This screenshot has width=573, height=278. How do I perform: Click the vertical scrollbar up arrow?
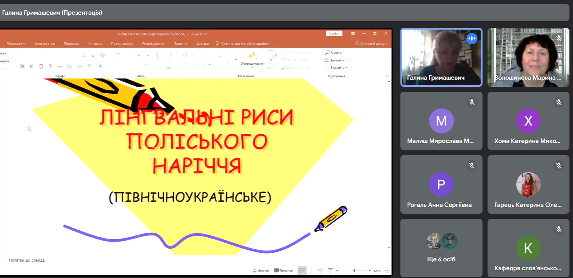[388, 81]
